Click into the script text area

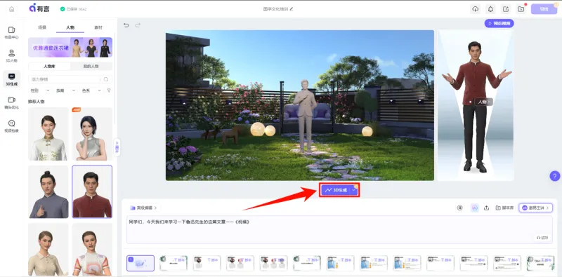click(x=339, y=230)
